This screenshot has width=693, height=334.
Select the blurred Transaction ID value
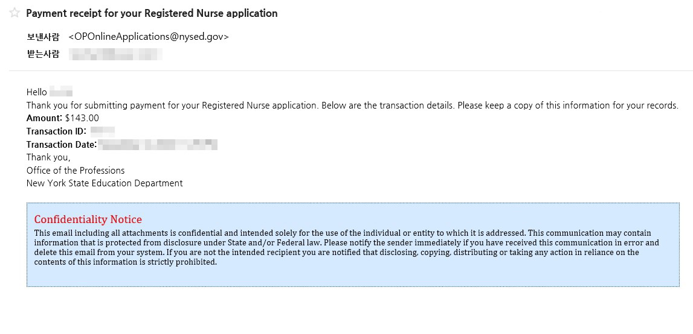click(103, 131)
